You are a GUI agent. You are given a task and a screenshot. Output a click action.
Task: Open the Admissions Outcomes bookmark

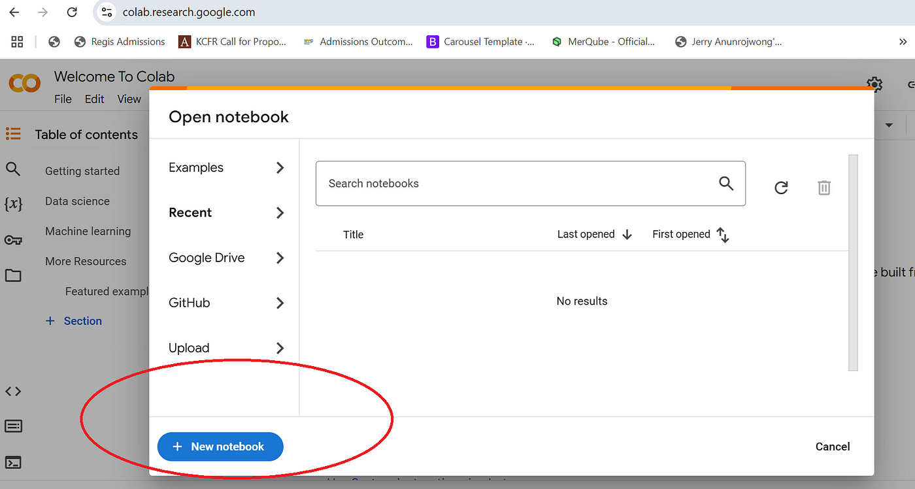358,42
